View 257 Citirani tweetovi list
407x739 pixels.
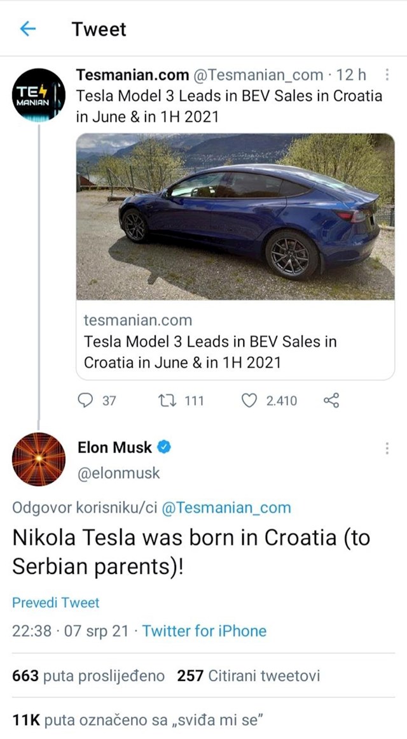click(249, 677)
